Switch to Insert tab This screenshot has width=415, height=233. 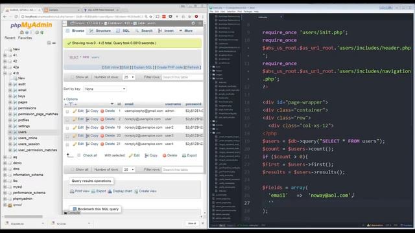click(166, 31)
